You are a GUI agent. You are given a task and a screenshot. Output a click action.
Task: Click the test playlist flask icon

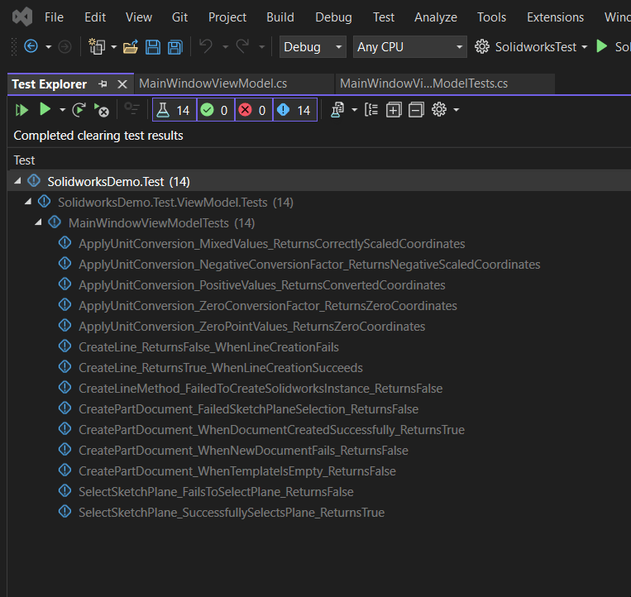point(337,110)
